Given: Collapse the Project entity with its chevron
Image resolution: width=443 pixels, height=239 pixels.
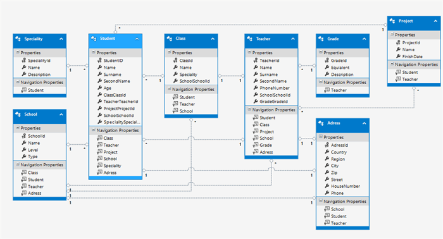Looking at the screenshot, I should click(x=435, y=21).
